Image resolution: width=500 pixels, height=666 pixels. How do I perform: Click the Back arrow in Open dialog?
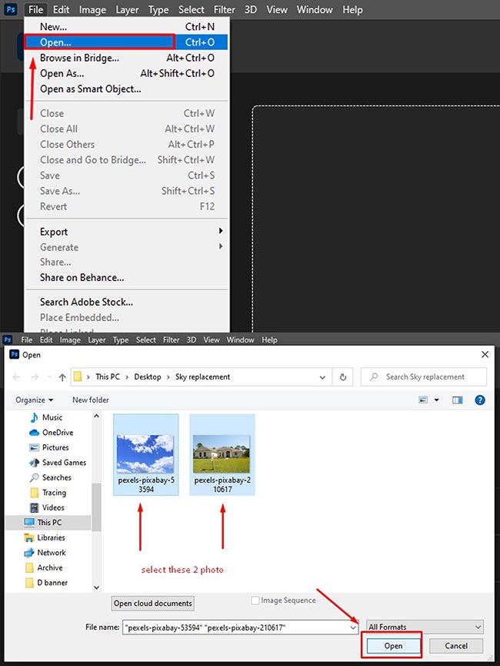(18, 377)
